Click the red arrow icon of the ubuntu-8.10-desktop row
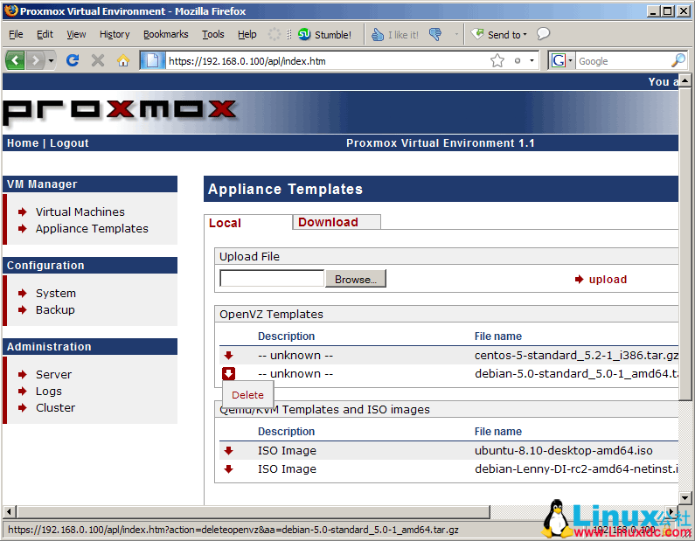This screenshot has width=695, height=541. 229,451
